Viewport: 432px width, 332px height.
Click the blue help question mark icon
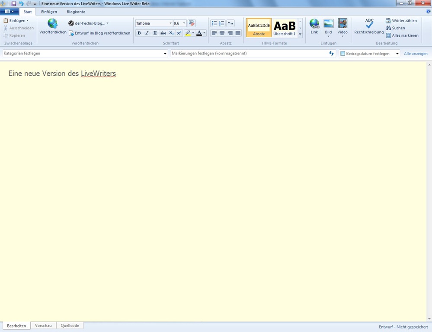[x=428, y=11]
